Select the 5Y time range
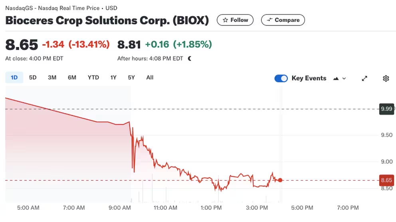396x222 pixels. point(131,78)
